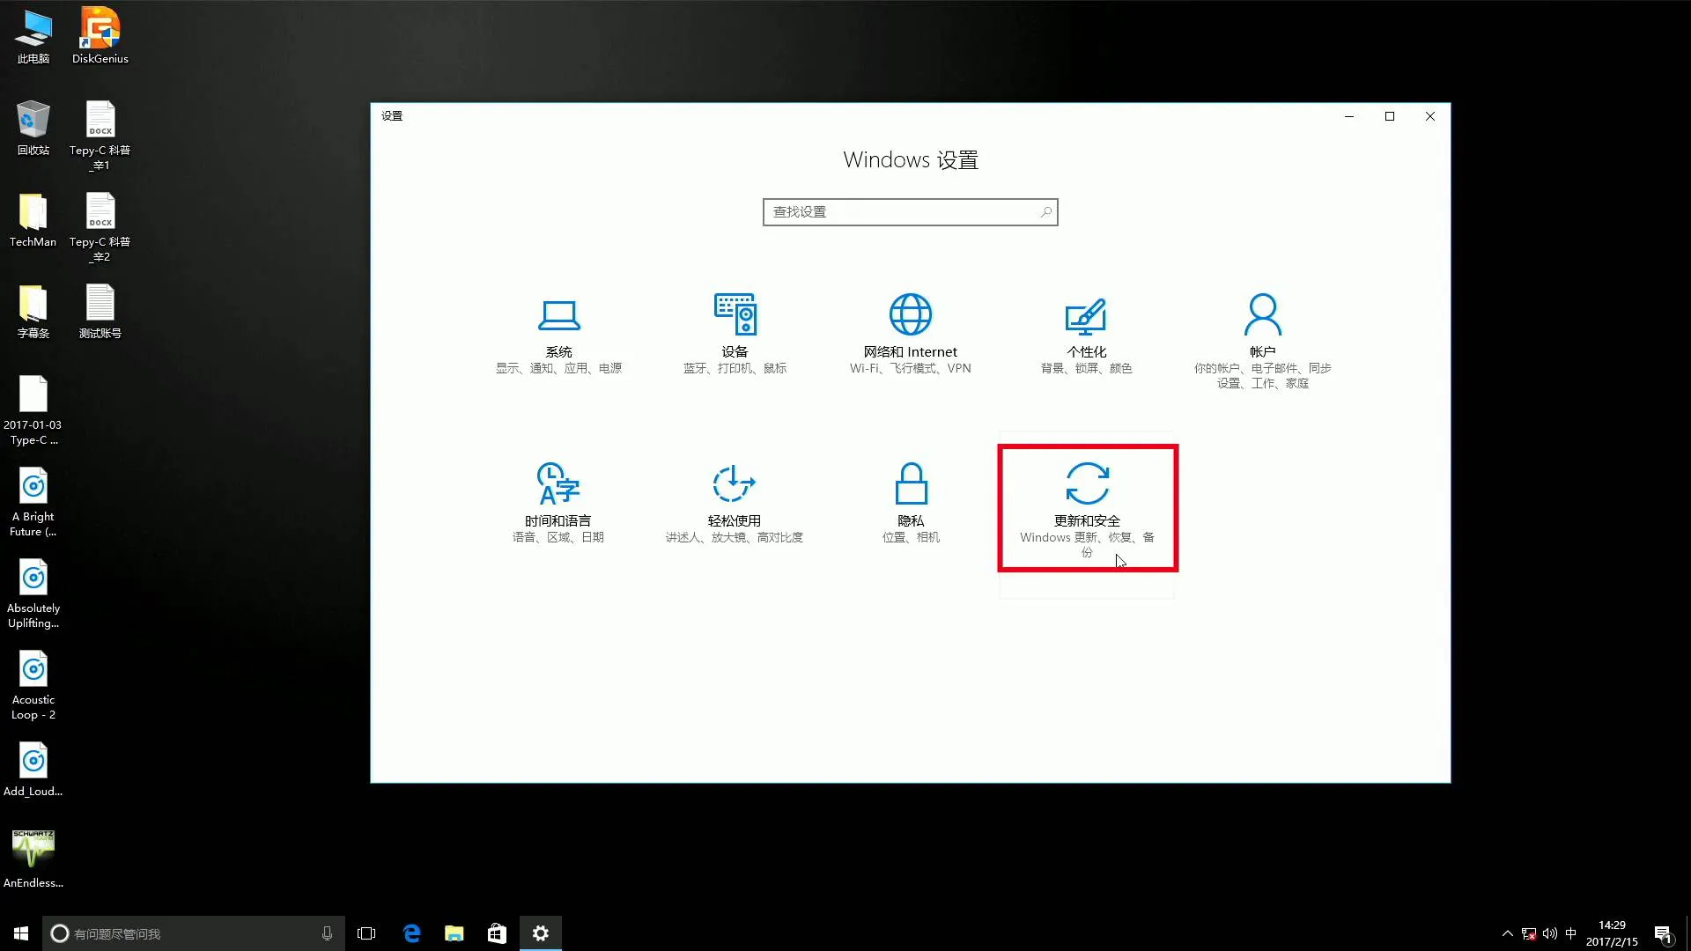Open the Windows Start menu
Image resolution: width=1691 pixels, height=951 pixels.
[21, 933]
